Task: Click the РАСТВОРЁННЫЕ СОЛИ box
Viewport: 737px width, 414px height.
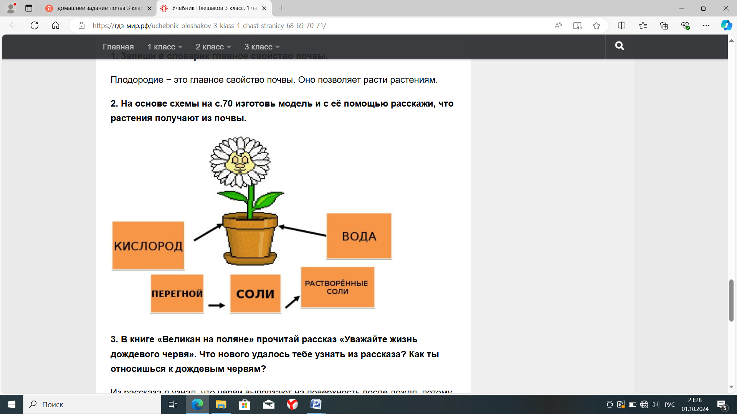Action: pos(337,287)
